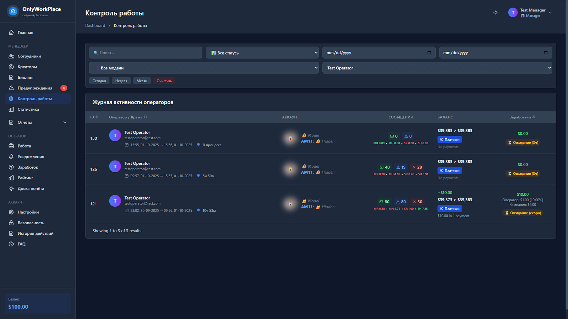This screenshot has width=568, height=319.
Task: Open calendar picker in second date field
Action: click(546, 52)
